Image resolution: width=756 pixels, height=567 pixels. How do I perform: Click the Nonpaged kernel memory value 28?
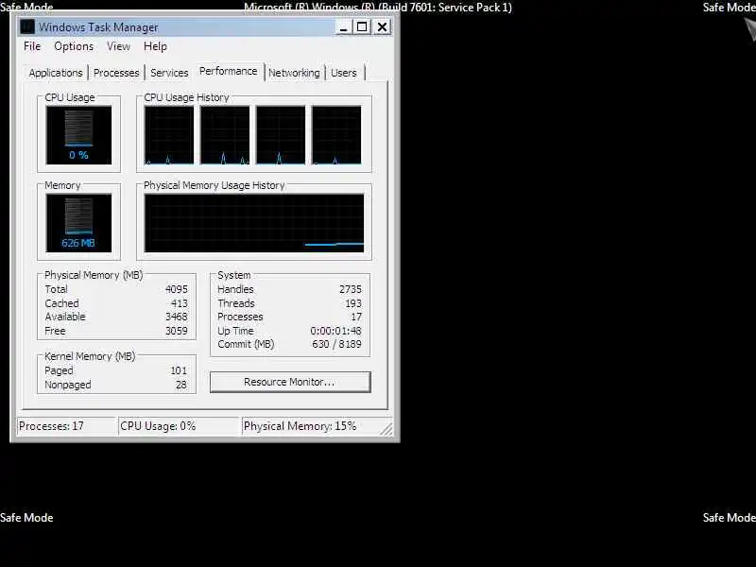pos(181,385)
